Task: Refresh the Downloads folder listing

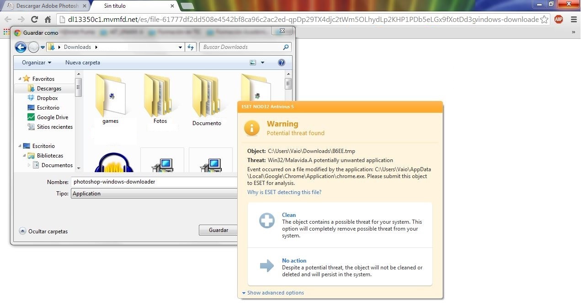Action: tap(191, 47)
